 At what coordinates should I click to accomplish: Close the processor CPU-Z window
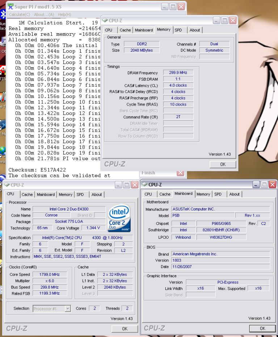coord(135,185)
